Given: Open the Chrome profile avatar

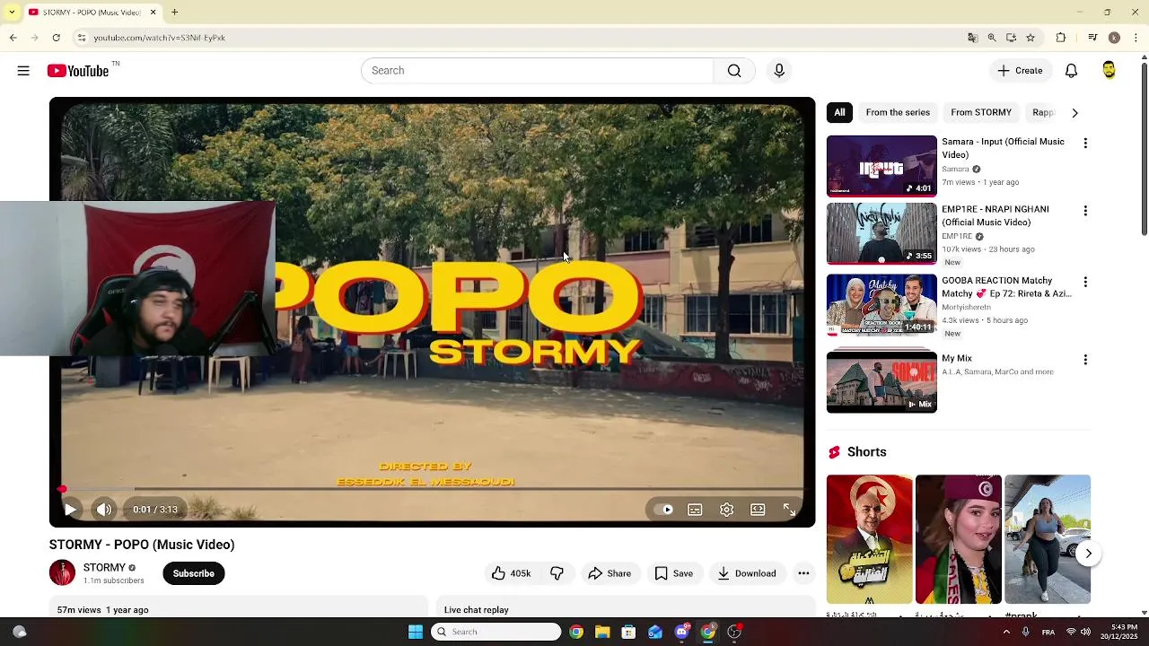Looking at the screenshot, I should pos(1114,38).
